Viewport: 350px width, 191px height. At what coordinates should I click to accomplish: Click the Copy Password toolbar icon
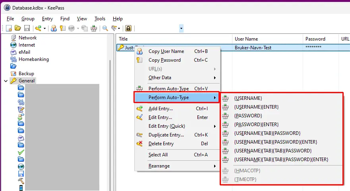coord(63,28)
